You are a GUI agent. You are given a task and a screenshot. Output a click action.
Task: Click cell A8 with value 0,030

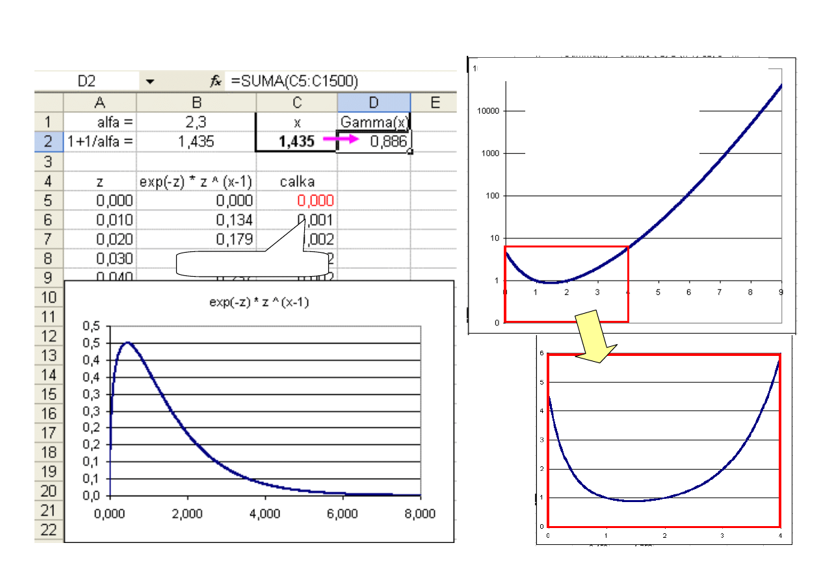tap(100, 258)
